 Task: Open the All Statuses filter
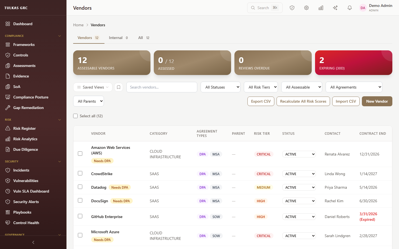click(221, 87)
